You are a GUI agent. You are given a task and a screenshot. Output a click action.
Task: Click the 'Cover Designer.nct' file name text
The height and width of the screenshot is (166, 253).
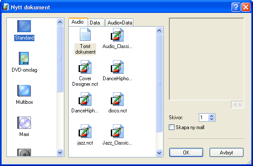pos(85,81)
